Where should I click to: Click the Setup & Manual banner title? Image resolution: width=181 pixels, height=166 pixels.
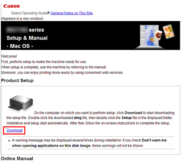(27, 38)
